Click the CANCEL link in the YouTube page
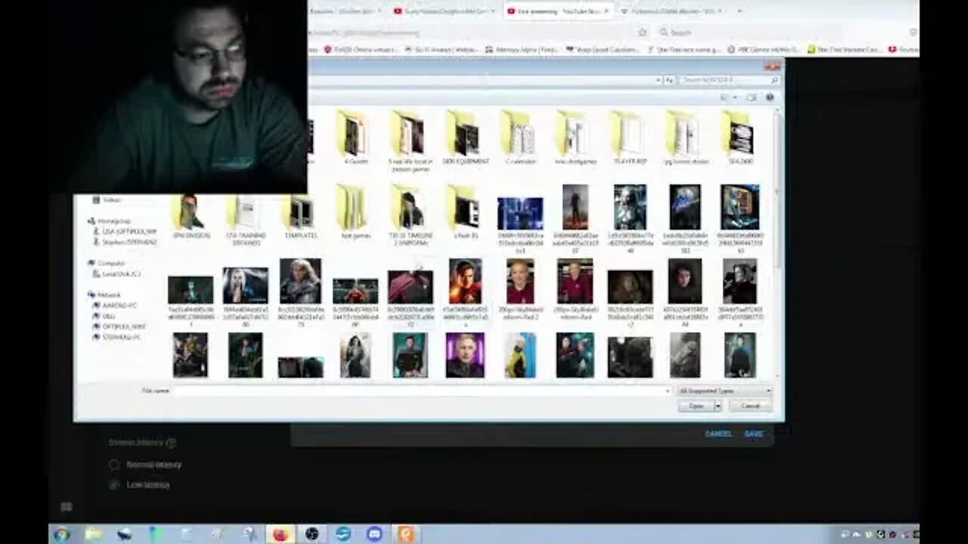This screenshot has width=968, height=544. [x=718, y=434]
